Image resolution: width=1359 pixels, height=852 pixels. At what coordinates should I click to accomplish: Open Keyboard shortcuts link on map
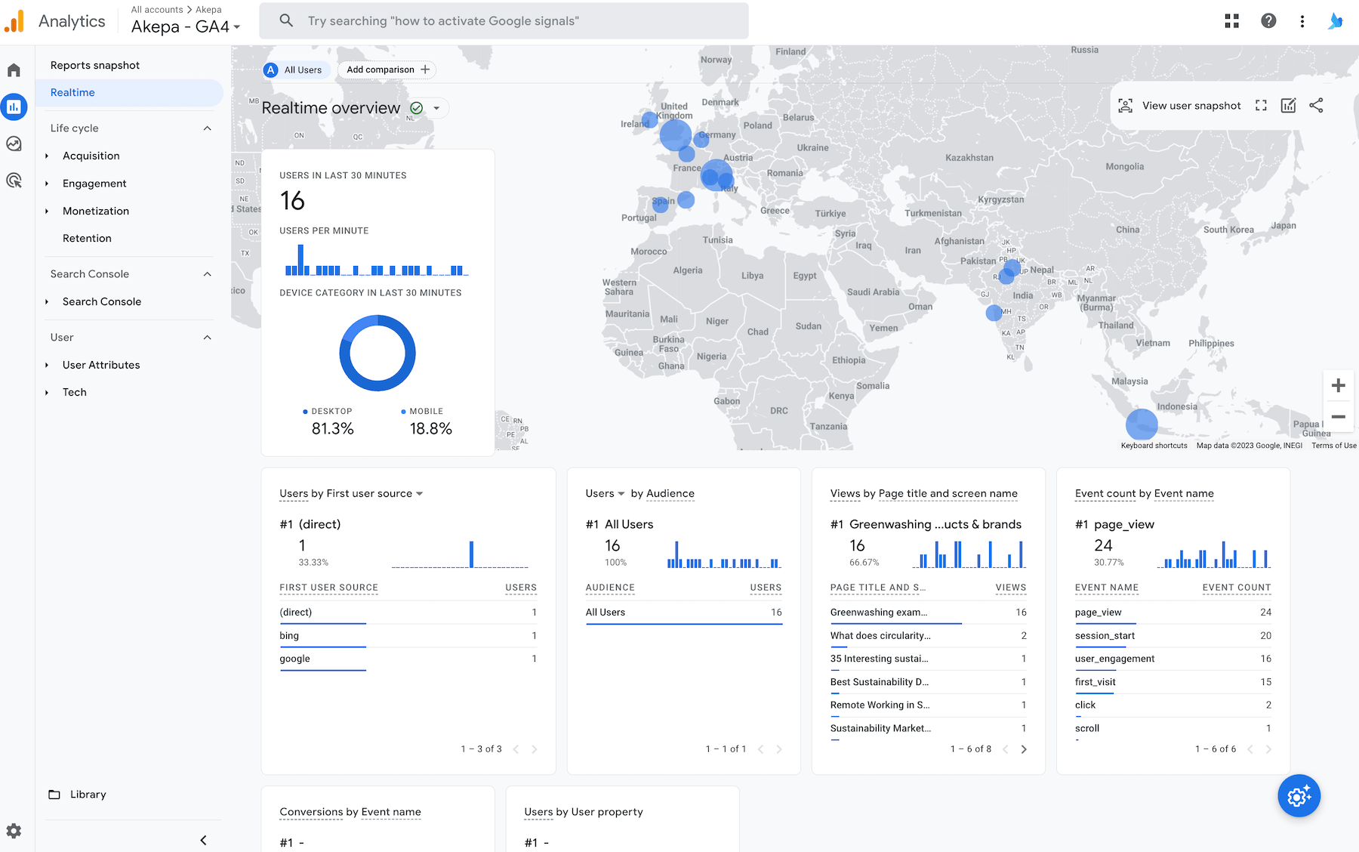click(1154, 446)
